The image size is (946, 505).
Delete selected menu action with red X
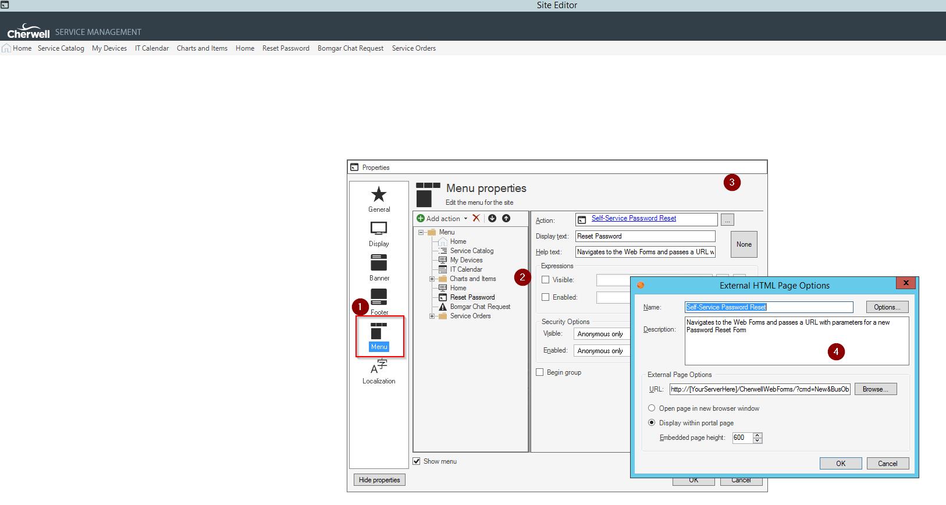click(476, 218)
